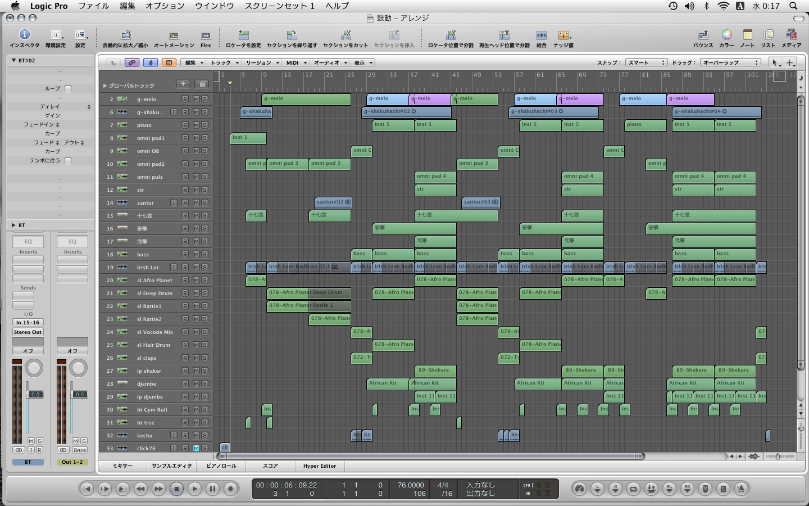The height and width of the screenshot is (506, 809).
Task: Switch to the Hyper Editor tab
Action: pyautogui.click(x=320, y=466)
